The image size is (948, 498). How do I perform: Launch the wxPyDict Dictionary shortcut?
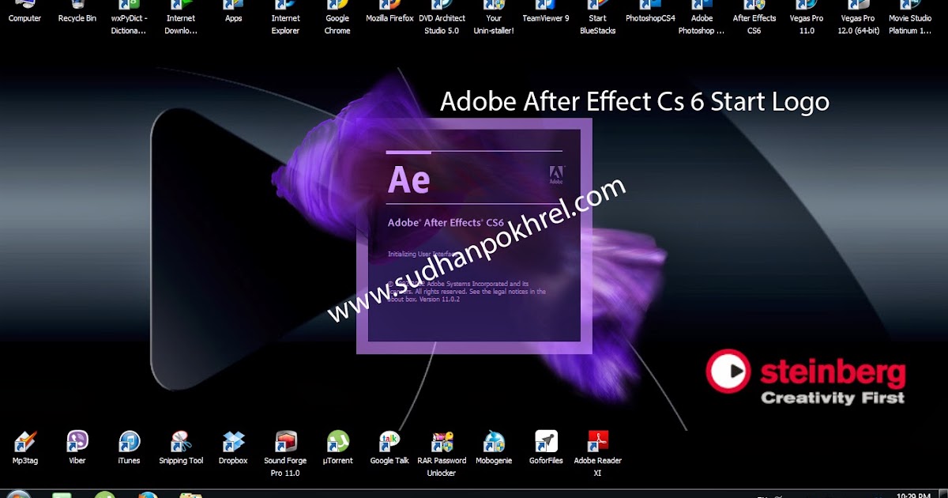(x=129, y=17)
